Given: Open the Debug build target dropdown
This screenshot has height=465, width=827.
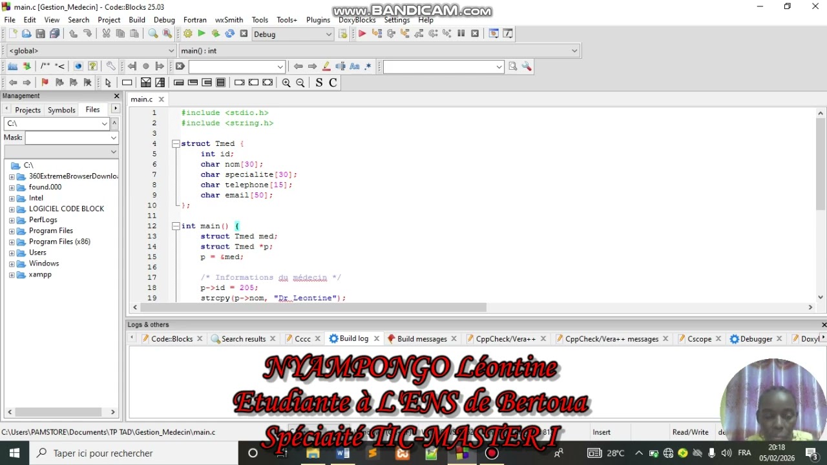Looking at the screenshot, I should (x=293, y=34).
